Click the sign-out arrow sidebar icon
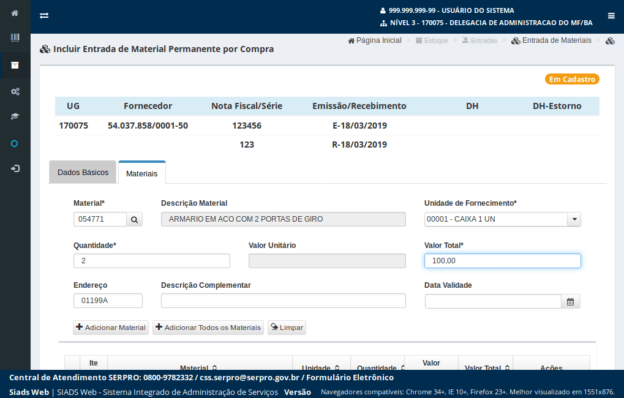The width and height of the screenshot is (624, 398). (15, 168)
